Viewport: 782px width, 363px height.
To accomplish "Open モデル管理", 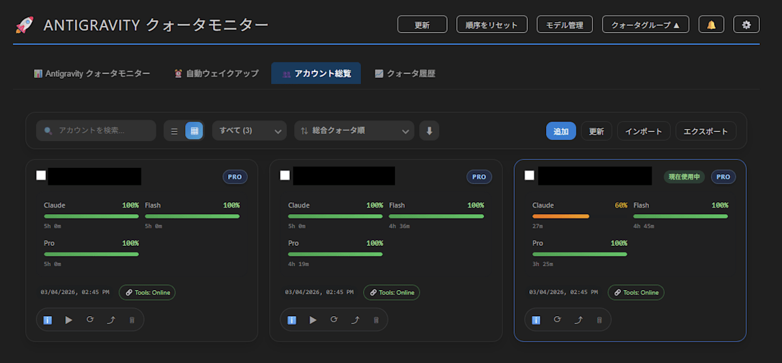I will 565,25.
